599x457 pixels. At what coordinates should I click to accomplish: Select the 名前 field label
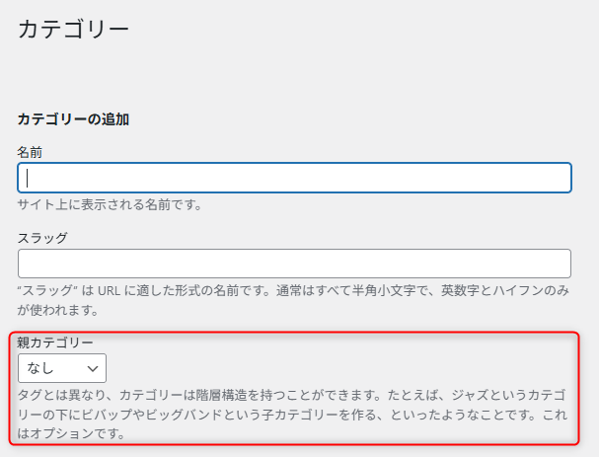[30, 152]
